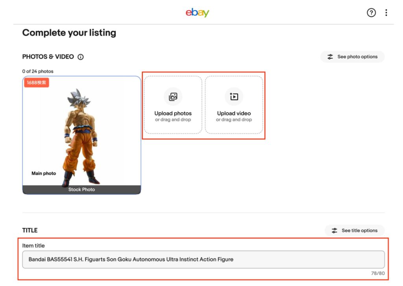
Task: Open See title options button
Action: 355,231
